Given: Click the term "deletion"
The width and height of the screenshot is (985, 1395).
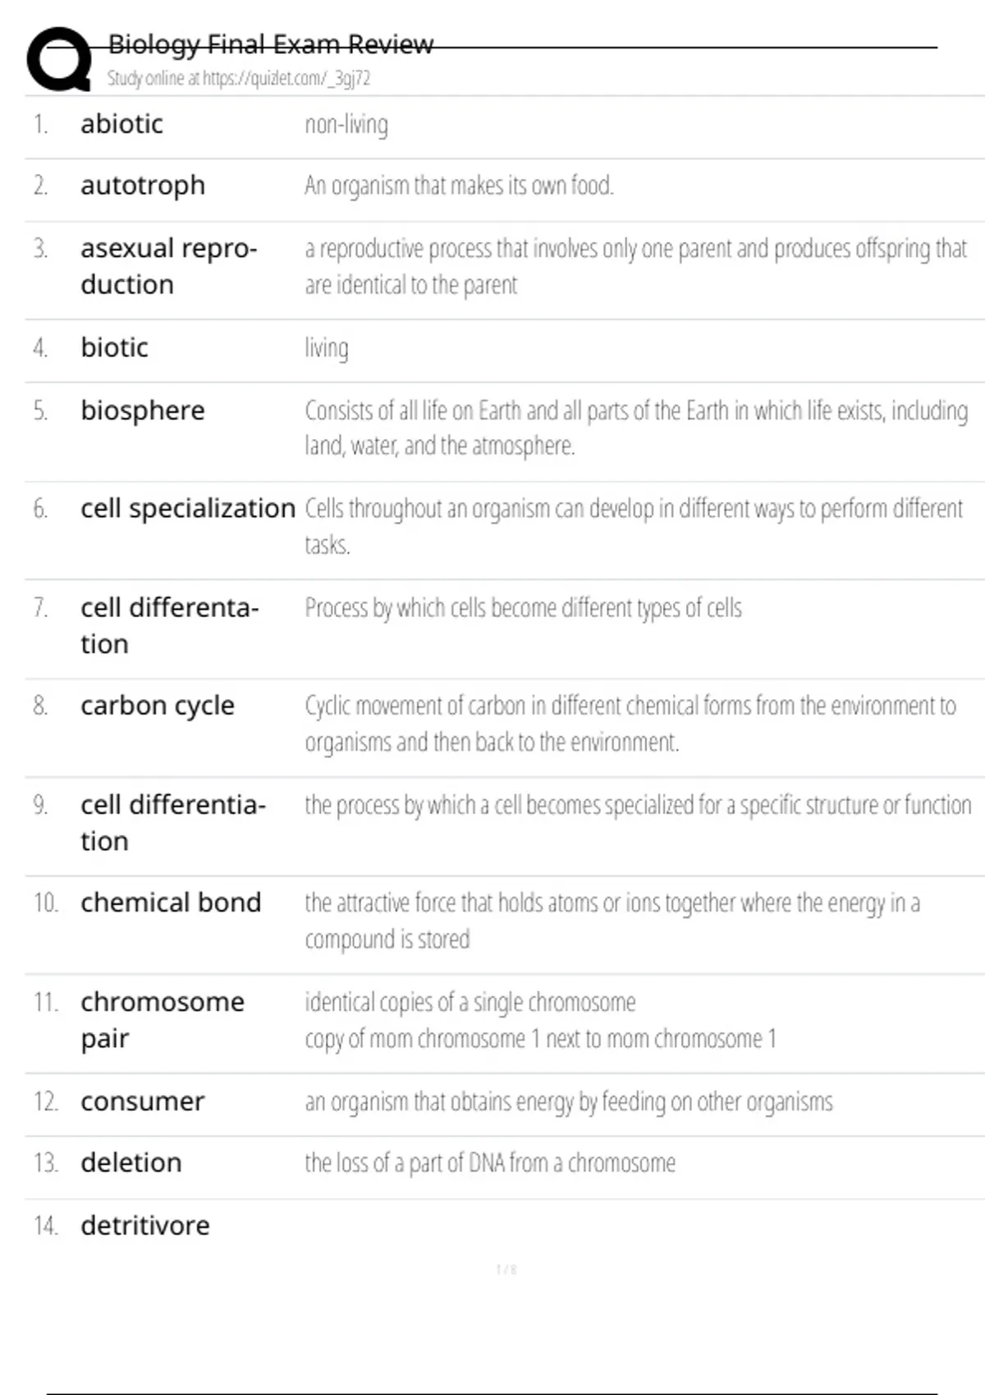Looking at the screenshot, I should (131, 1163).
